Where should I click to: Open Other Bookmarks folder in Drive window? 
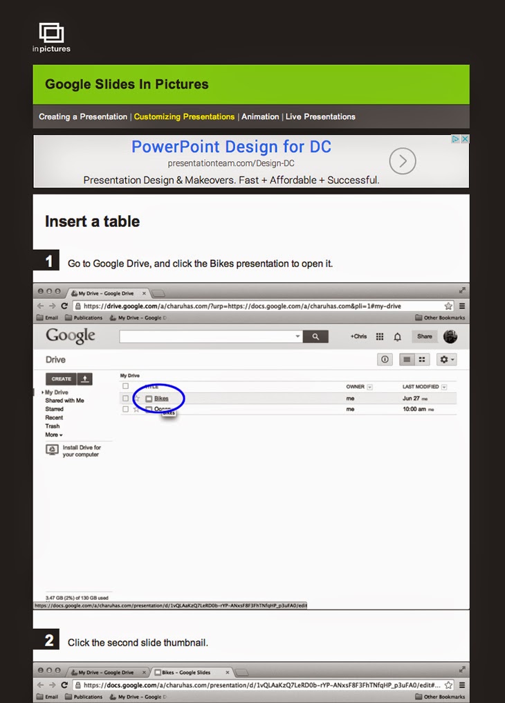pyautogui.click(x=440, y=318)
